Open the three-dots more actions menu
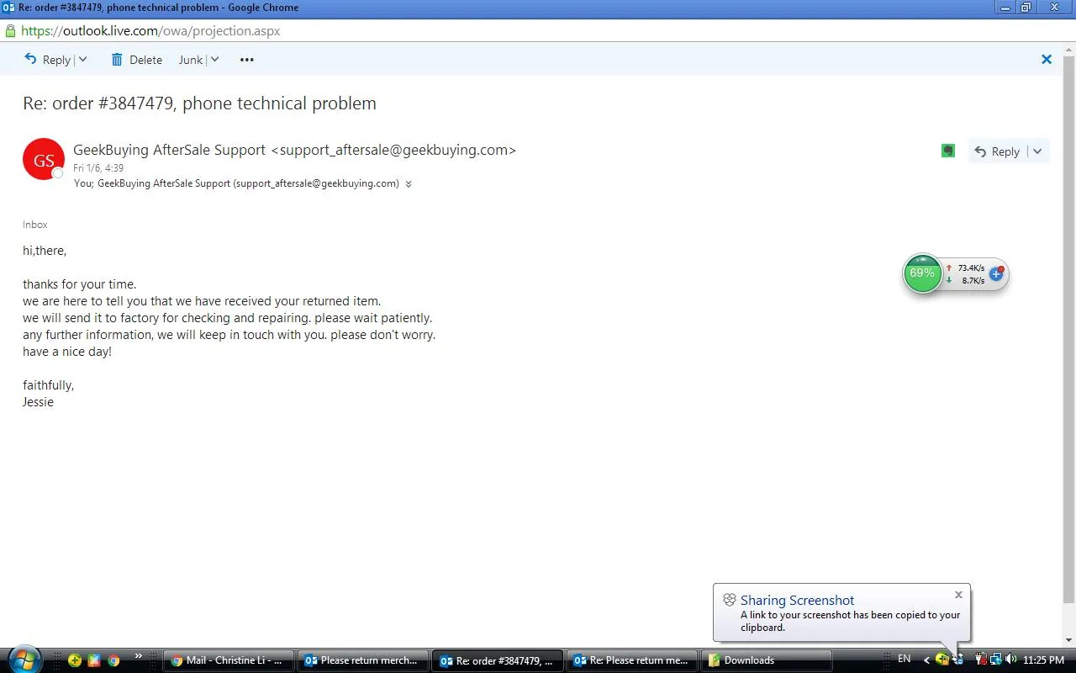This screenshot has height=673, width=1076. click(x=246, y=60)
